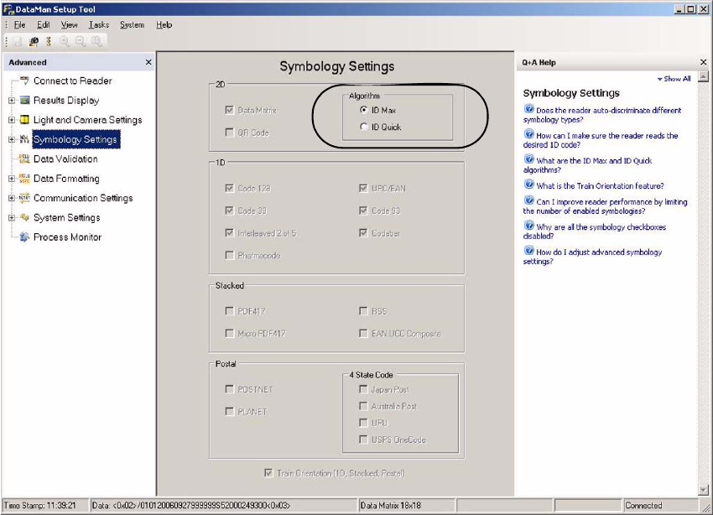Expand the Light and Camera Settings node

coord(12,120)
